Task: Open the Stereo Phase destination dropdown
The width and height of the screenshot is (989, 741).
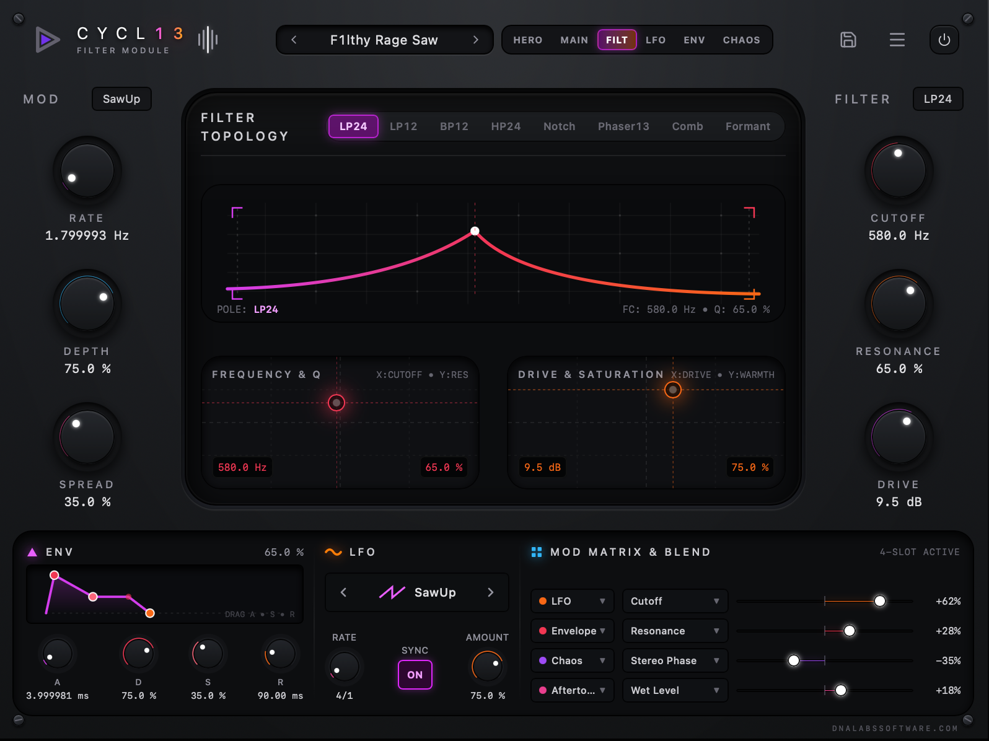Action: [x=675, y=660]
